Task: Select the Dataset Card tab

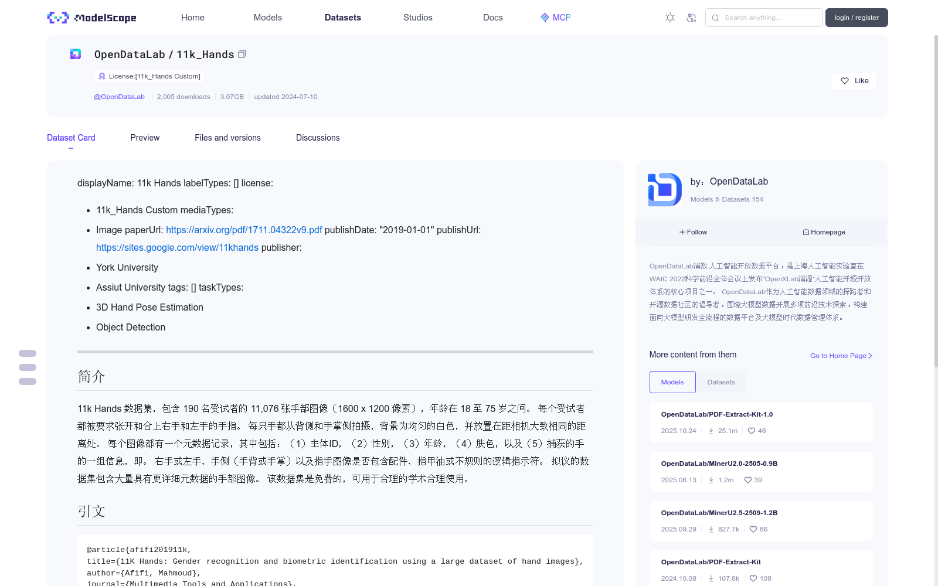Action: coord(71,138)
